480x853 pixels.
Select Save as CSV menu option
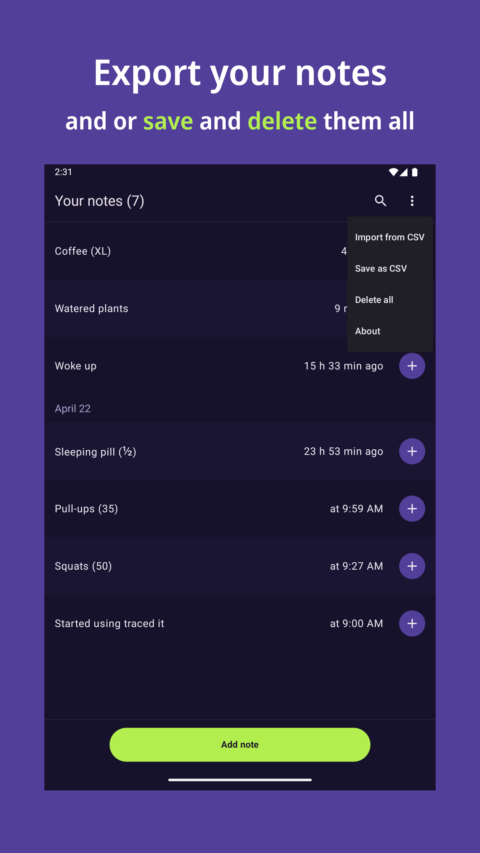pyautogui.click(x=381, y=269)
